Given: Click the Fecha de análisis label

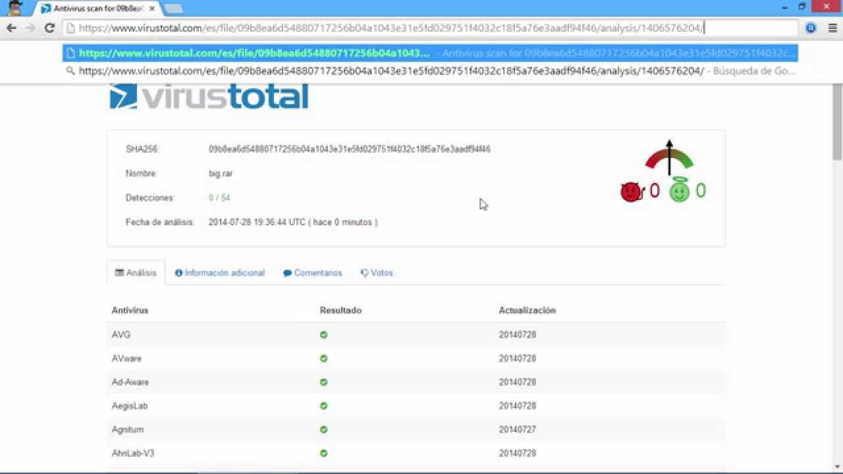Looking at the screenshot, I should coord(160,223).
